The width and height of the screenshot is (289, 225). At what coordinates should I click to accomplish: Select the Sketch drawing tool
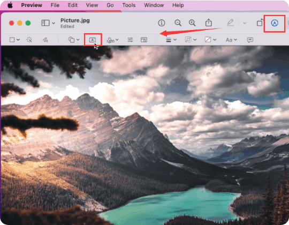(45, 40)
